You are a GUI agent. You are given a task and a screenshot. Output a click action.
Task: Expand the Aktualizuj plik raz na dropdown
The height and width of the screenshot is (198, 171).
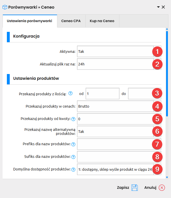point(119,64)
